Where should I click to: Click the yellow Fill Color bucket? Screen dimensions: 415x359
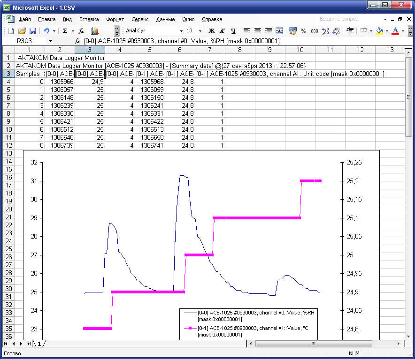pyautogui.click(x=379, y=31)
